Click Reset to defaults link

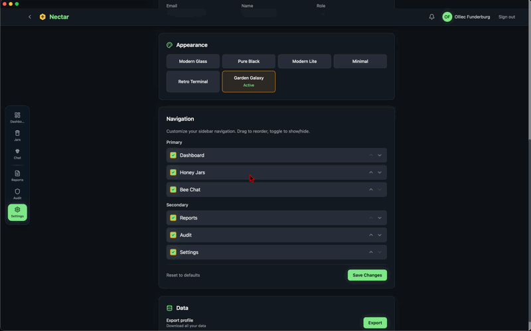pos(183,275)
